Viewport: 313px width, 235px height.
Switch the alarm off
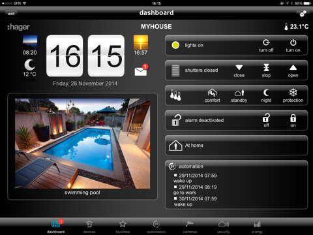(266, 120)
